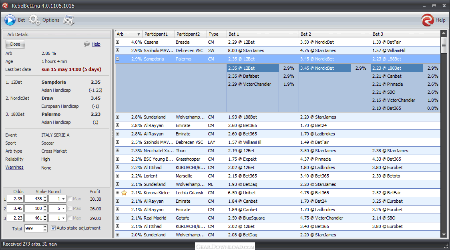Collapse the Sampdoria vs Palermo arb row

pos(117,59)
